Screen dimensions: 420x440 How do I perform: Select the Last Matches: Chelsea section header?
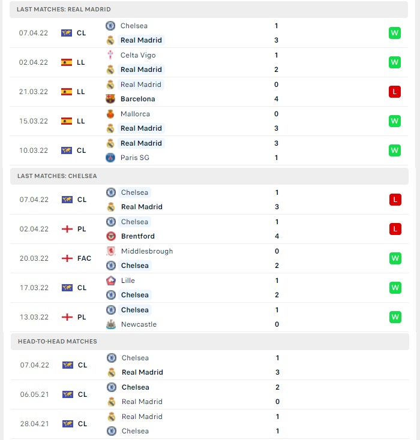tap(209, 176)
